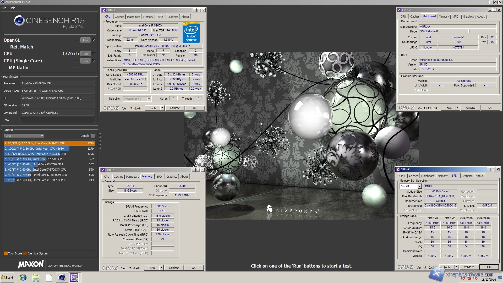Click the Cinebench taskbar icon
Screen dimensions: 503x283
point(62,277)
